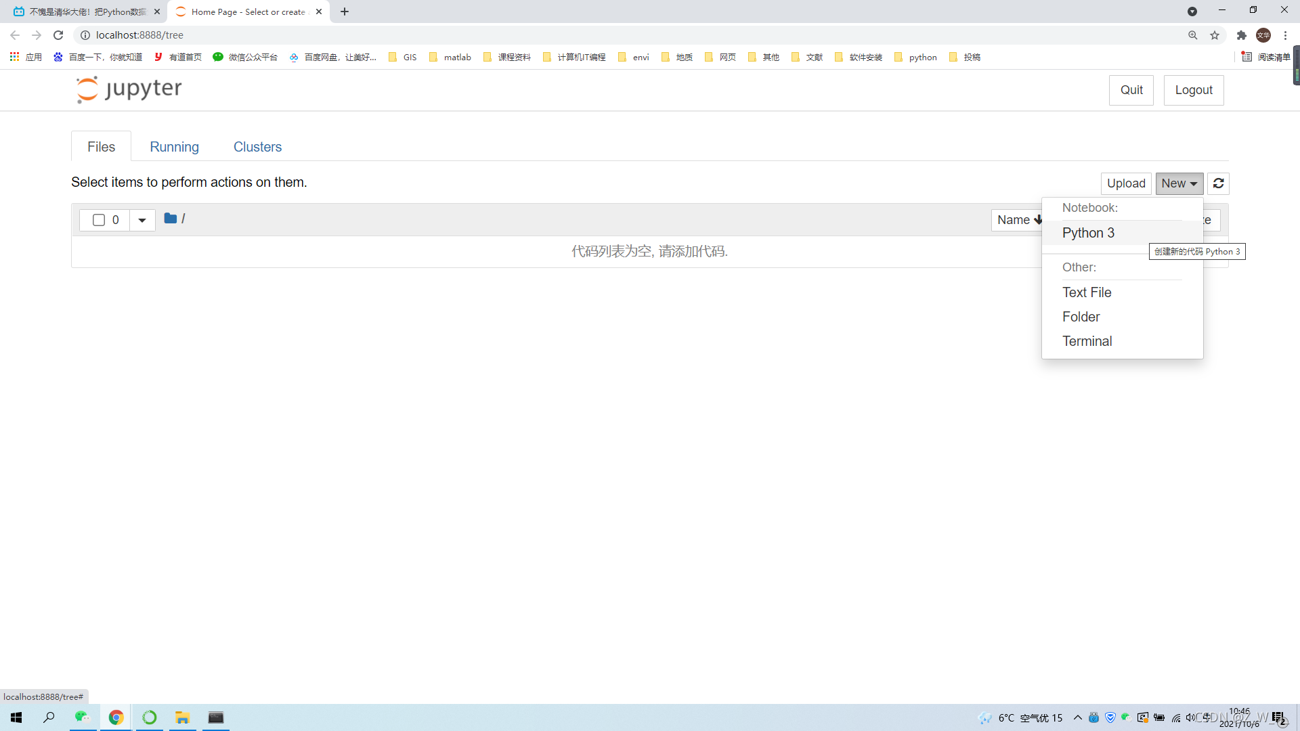Open Chrome from the taskbar

point(116,717)
